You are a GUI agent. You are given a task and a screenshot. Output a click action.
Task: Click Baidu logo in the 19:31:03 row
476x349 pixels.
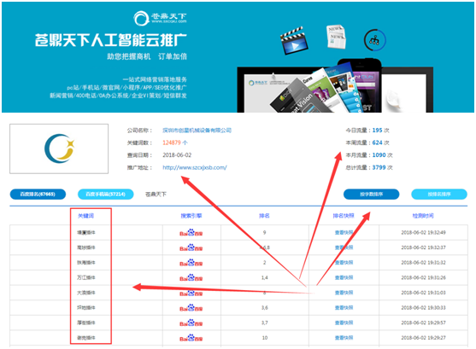pos(191,293)
